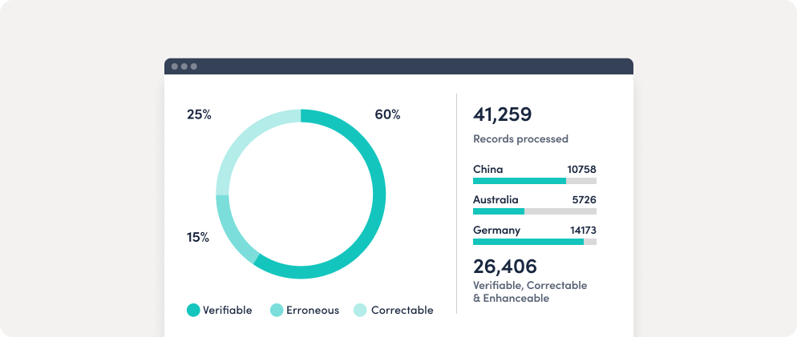
Task: Click the 41,259 records processed number
Action: click(502, 114)
